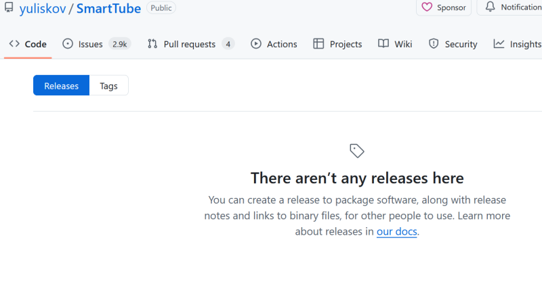Screen dimensions: 542x282
Task: Open the Code tab
Action: (x=28, y=44)
